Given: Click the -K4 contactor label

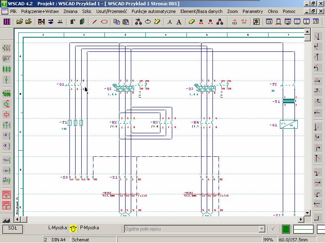Looking at the screenshot, I should click(195, 122).
